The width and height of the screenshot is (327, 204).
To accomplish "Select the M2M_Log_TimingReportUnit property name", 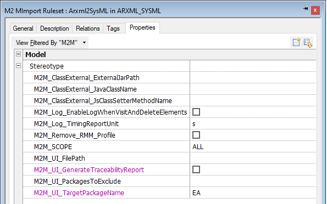I will point(76,124).
